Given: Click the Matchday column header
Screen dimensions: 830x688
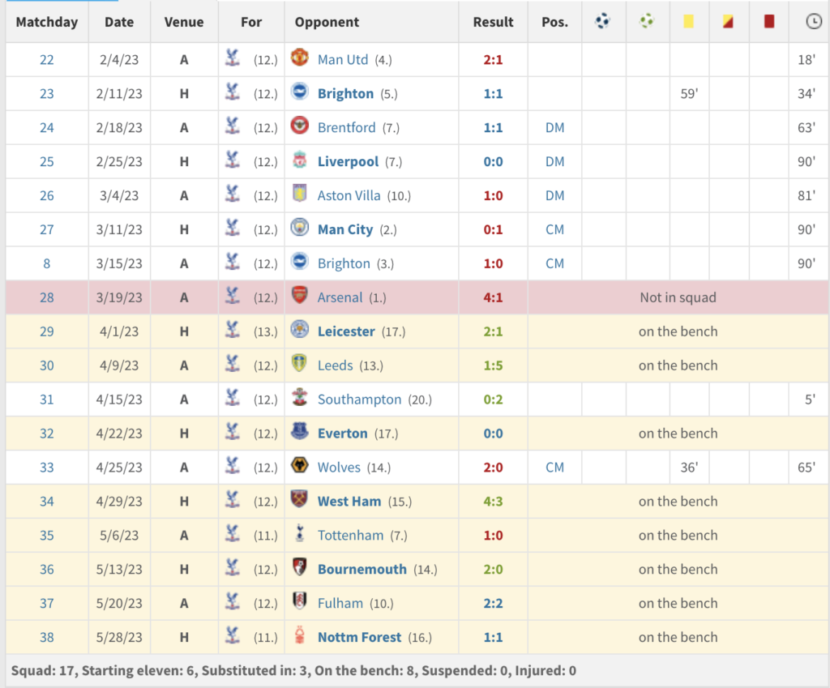Looking at the screenshot, I should 46,22.
